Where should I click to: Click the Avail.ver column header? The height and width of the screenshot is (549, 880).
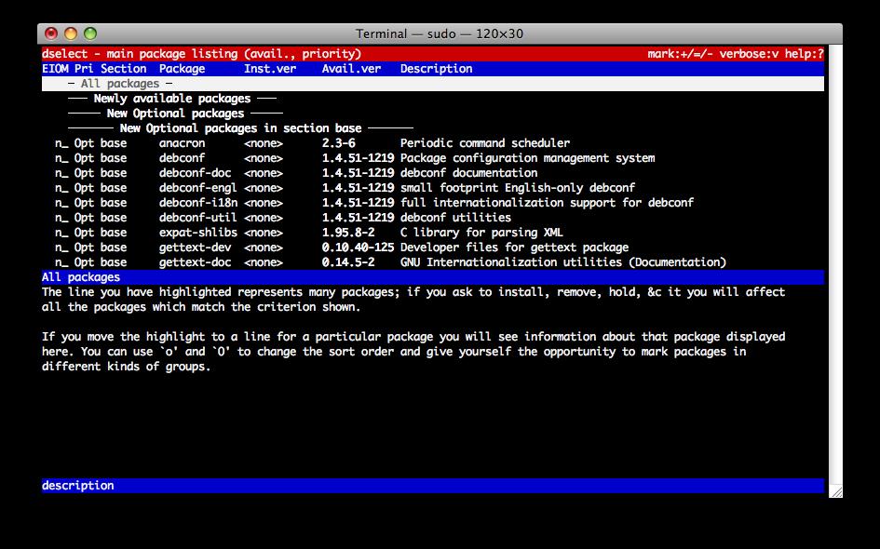tap(351, 69)
